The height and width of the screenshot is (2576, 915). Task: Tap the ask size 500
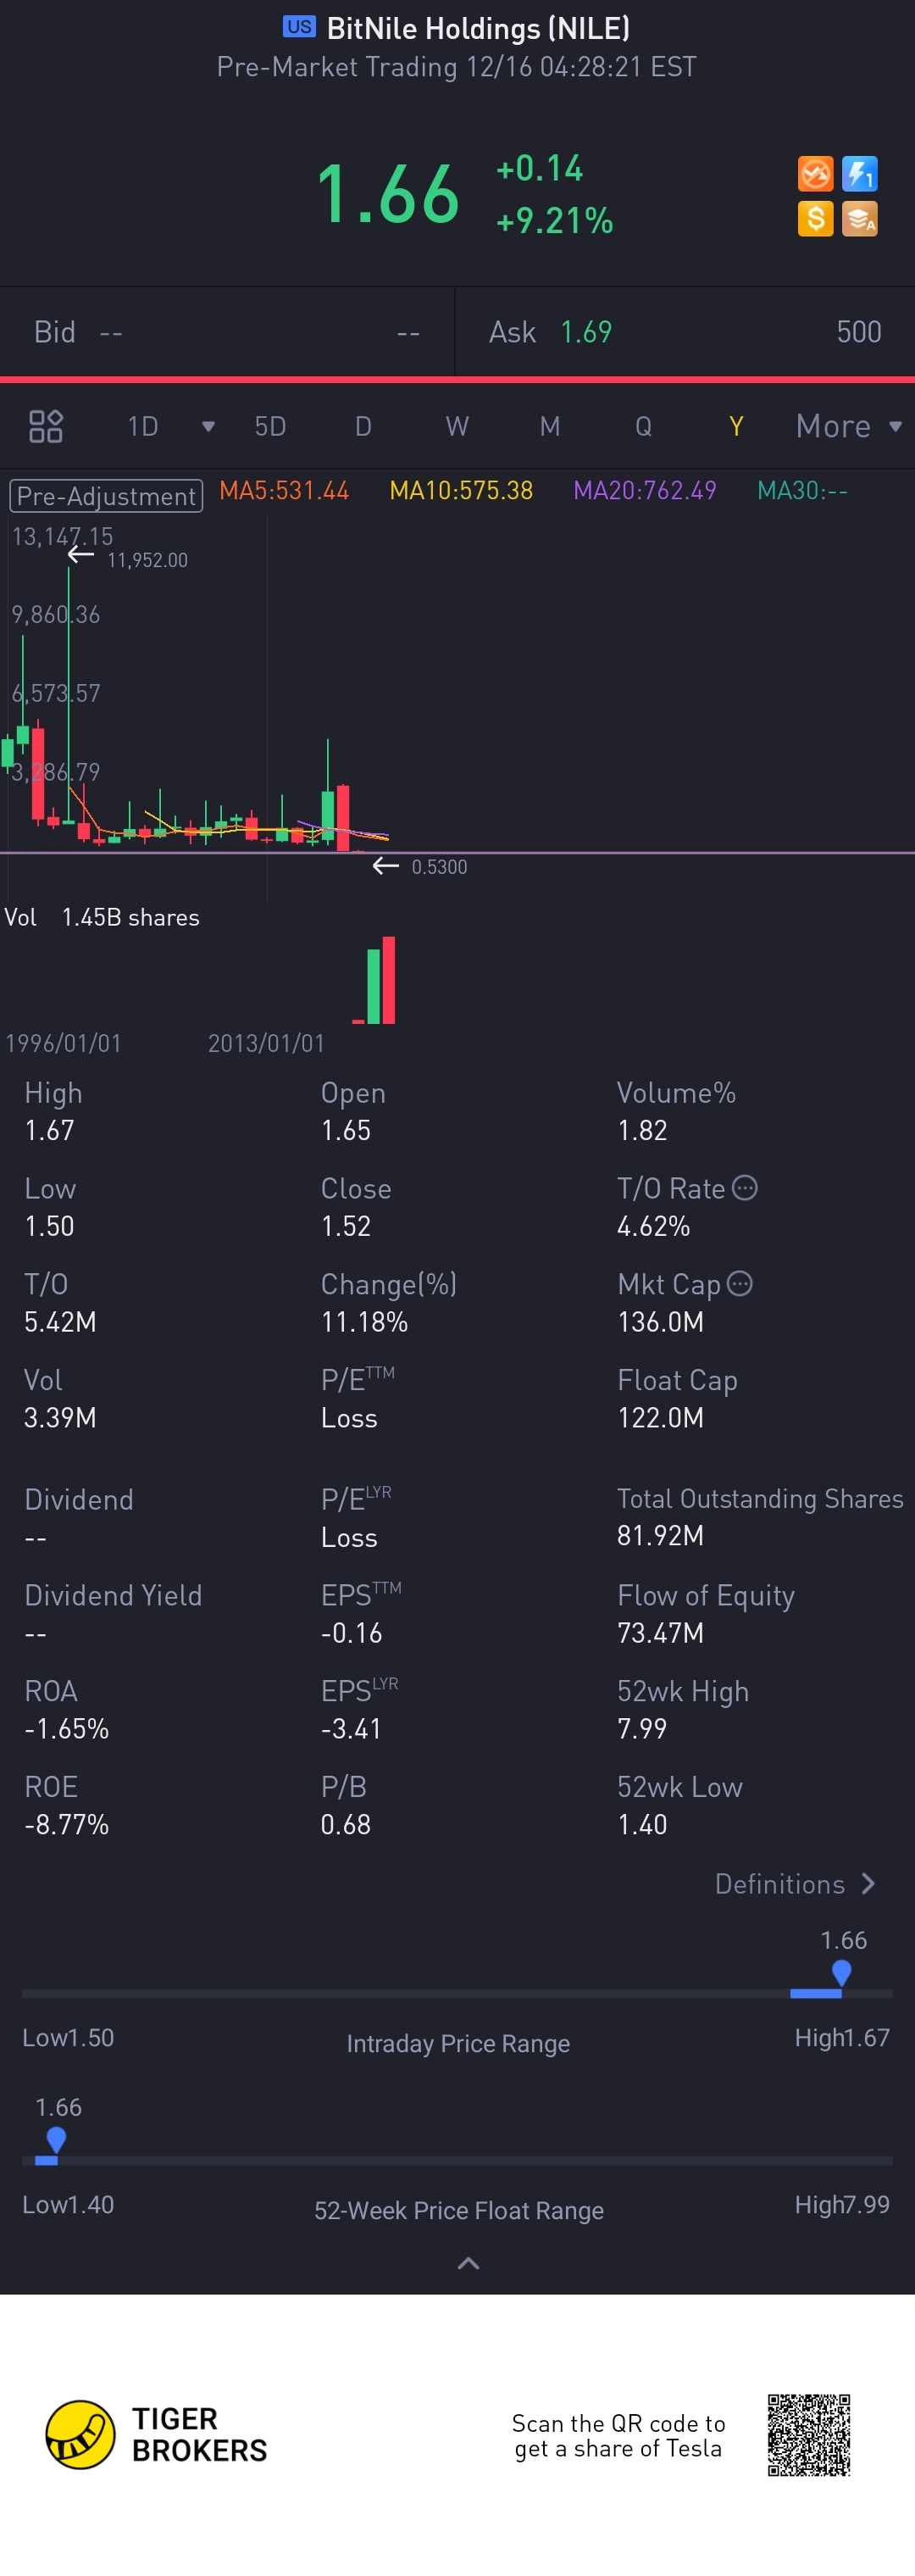859,332
